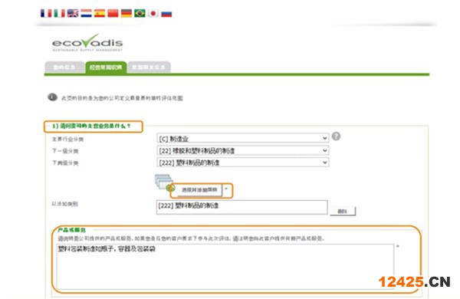Select the UK flag for English

73,13
